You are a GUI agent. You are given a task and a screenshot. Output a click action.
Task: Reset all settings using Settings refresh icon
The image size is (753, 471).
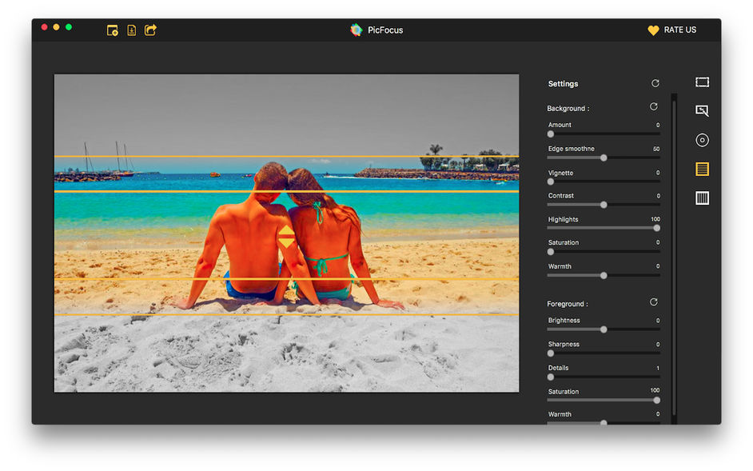[x=655, y=83]
